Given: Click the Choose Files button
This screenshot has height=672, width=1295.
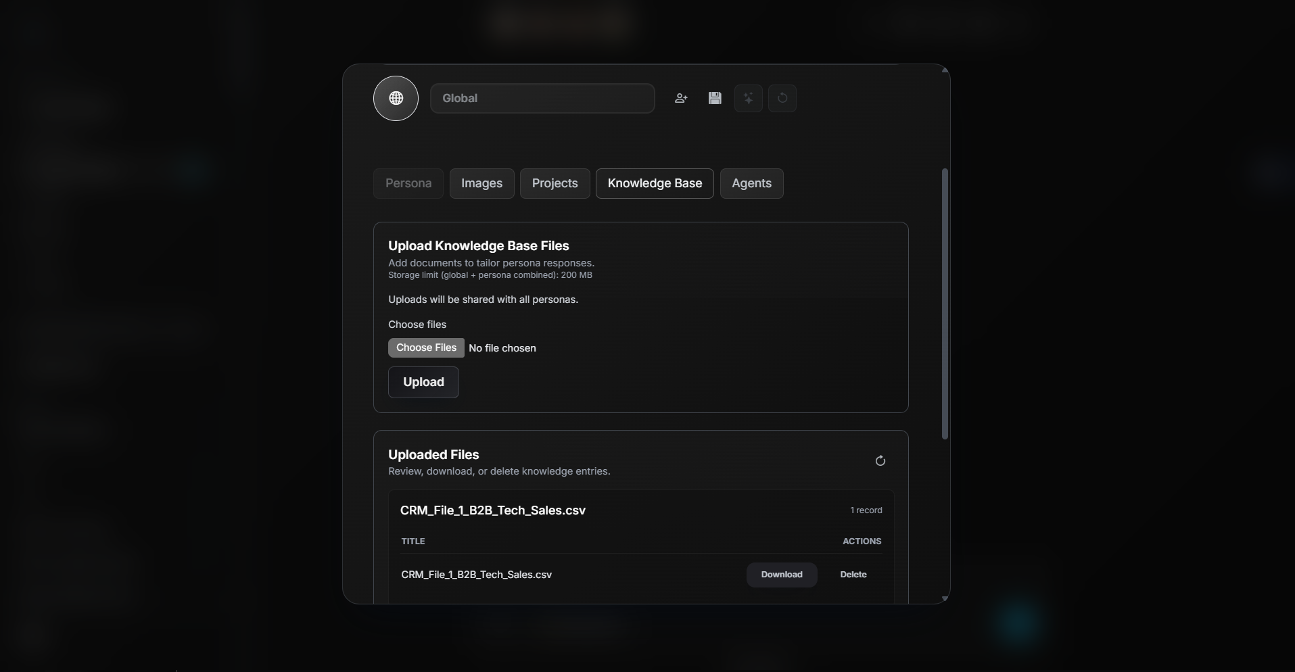Looking at the screenshot, I should click(426, 348).
